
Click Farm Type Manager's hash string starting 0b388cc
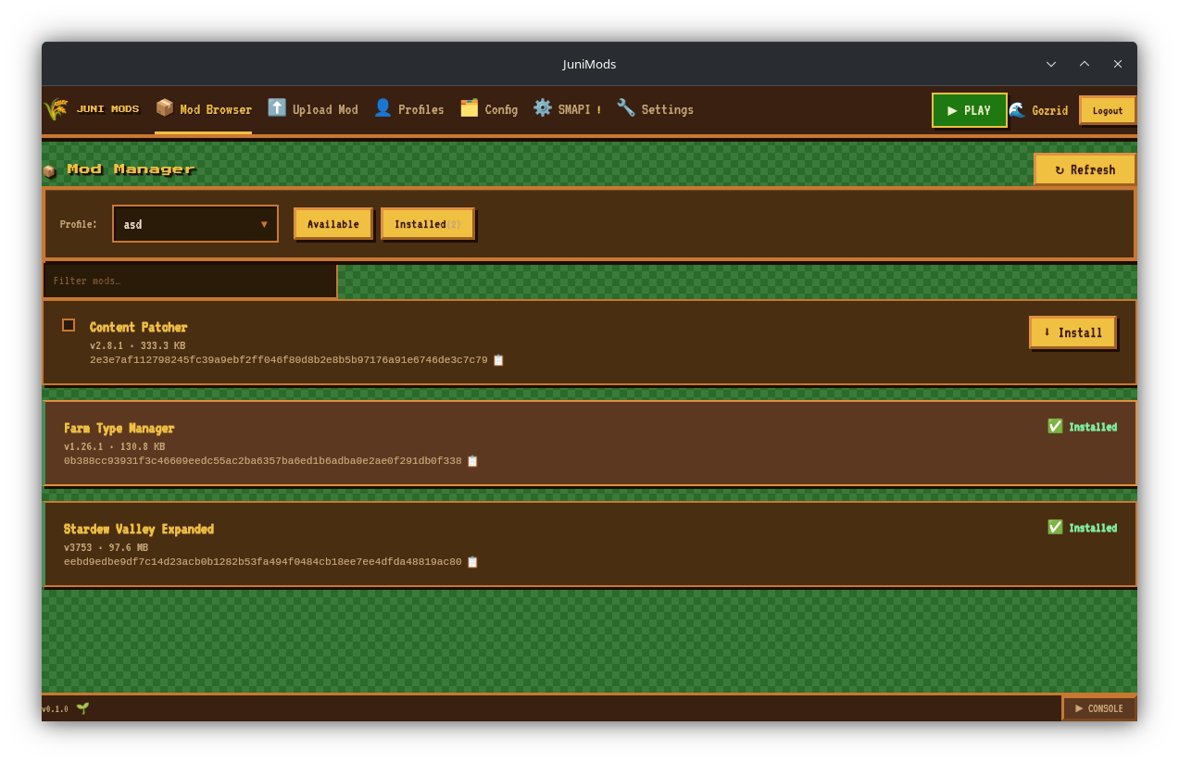pyautogui.click(x=262, y=461)
